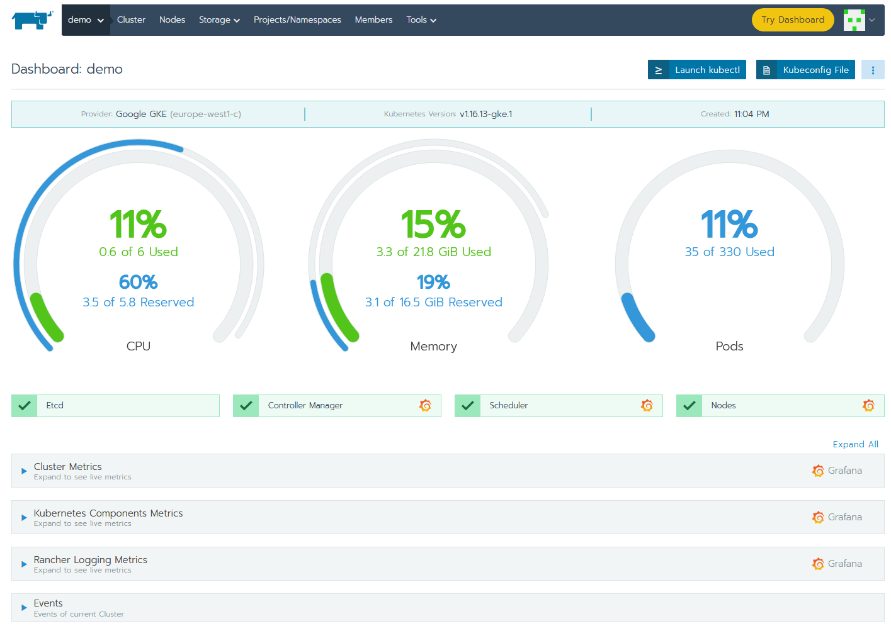The height and width of the screenshot is (626, 891).
Task: Click the Rancher cow logo
Action: (32, 20)
